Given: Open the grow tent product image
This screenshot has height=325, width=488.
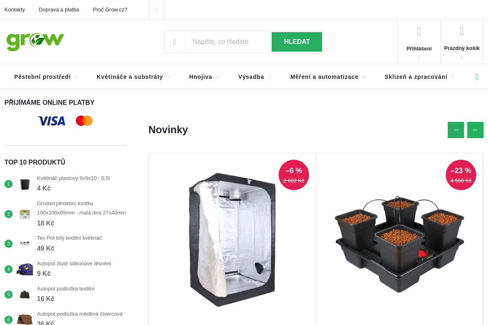Looking at the screenshot, I should click(x=232, y=240).
